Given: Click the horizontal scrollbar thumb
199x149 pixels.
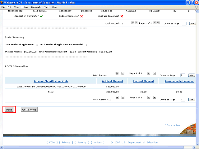Looking at the screenshot, I should 94,147.
